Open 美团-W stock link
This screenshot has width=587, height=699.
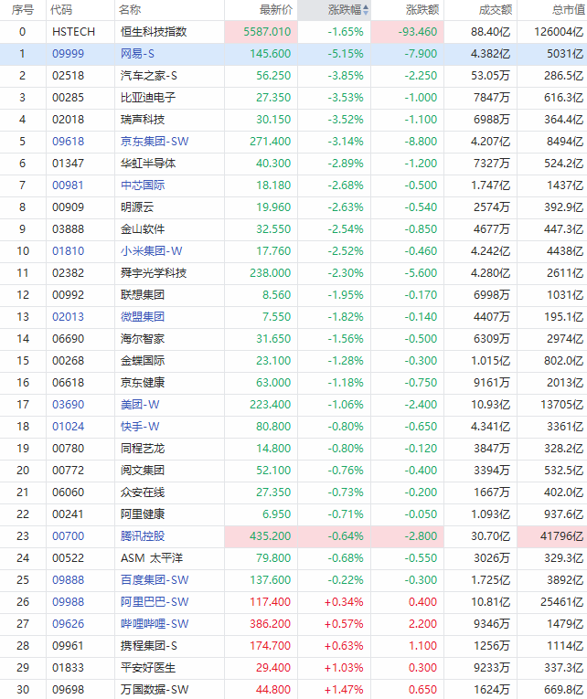coord(140,405)
